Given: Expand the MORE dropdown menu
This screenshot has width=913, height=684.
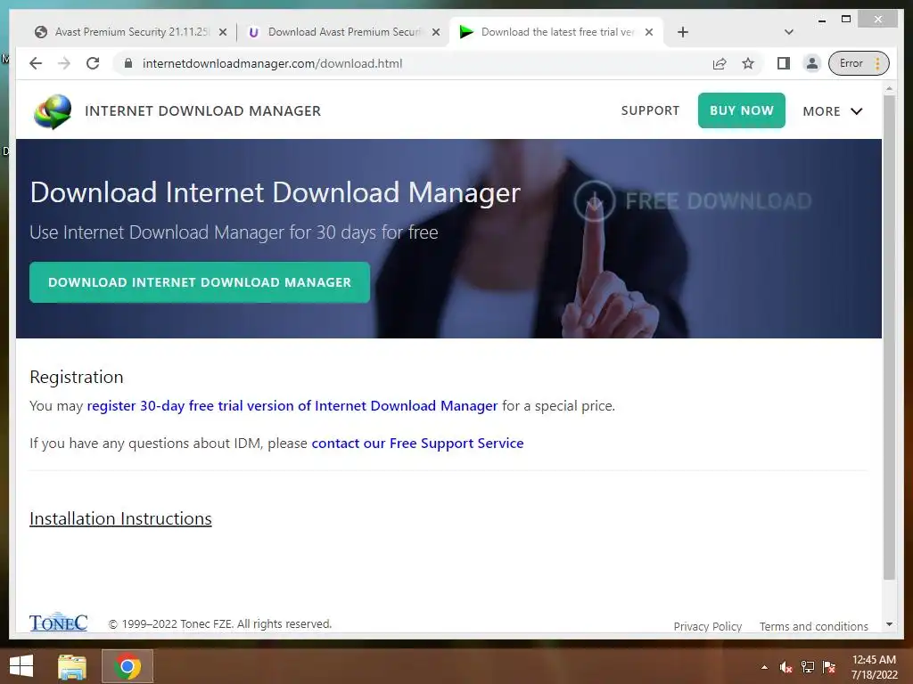Looking at the screenshot, I should (832, 111).
